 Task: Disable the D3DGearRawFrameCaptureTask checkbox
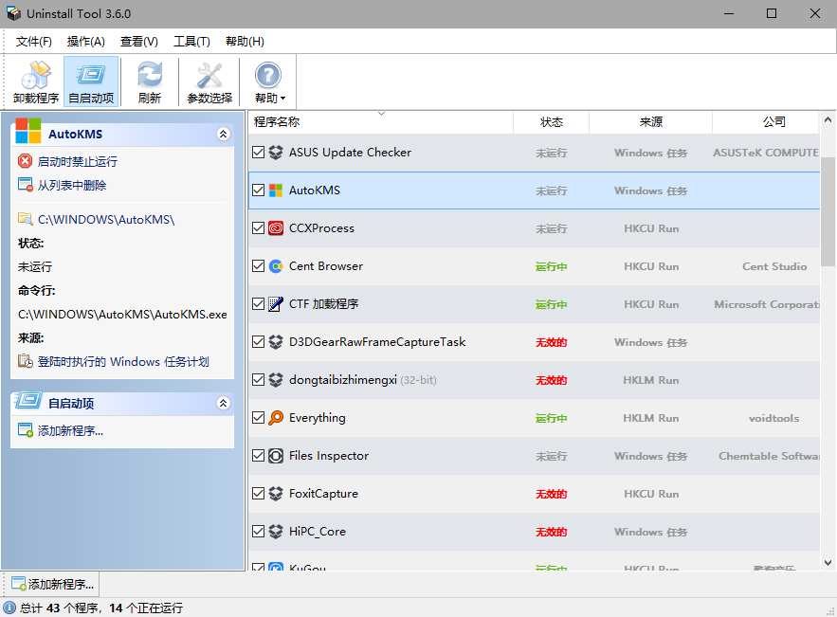(x=259, y=342)
